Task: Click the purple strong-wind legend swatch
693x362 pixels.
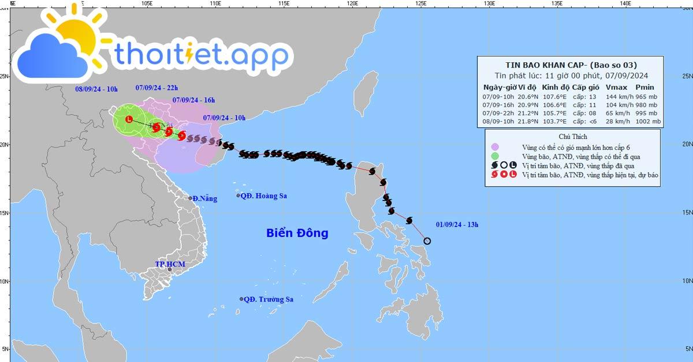Action: [x=495, y=147]
